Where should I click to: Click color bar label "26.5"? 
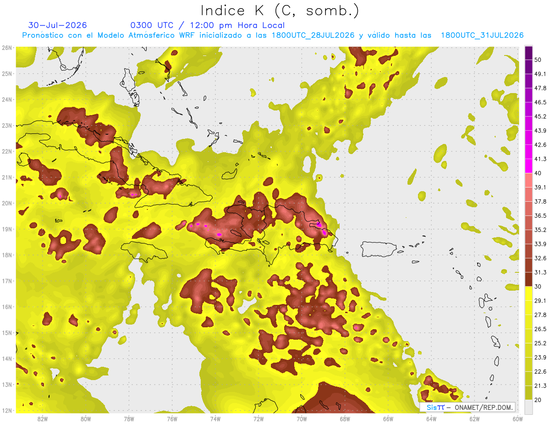point(540,329)
